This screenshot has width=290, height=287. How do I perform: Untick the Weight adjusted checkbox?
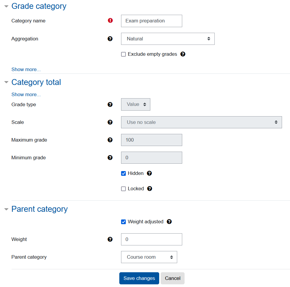(123, 222)
